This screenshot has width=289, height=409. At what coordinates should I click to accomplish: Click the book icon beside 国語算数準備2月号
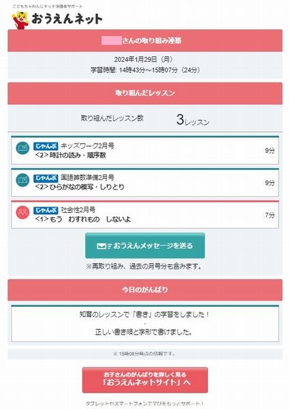[22, 180]
